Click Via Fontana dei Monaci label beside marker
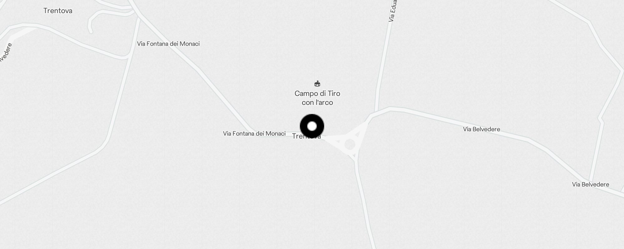Image resolution: width=624 pixels, height=249 pixels. 254,134
